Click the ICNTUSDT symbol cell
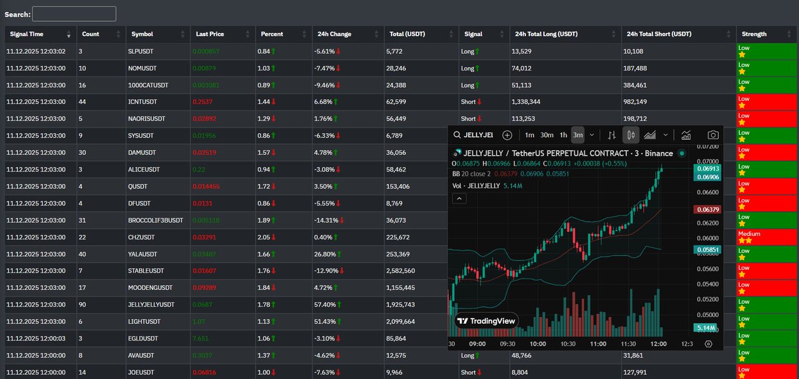 (157, 101)
